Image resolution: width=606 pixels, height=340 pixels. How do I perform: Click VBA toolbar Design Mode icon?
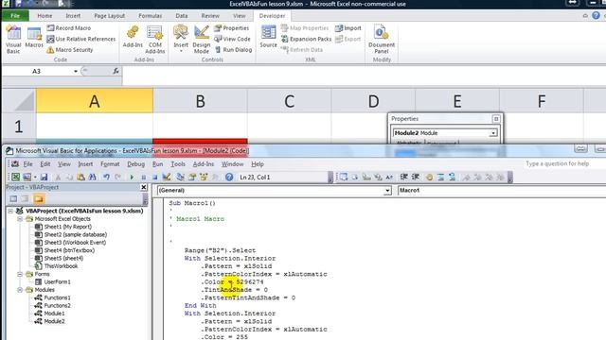click(167, 177)
